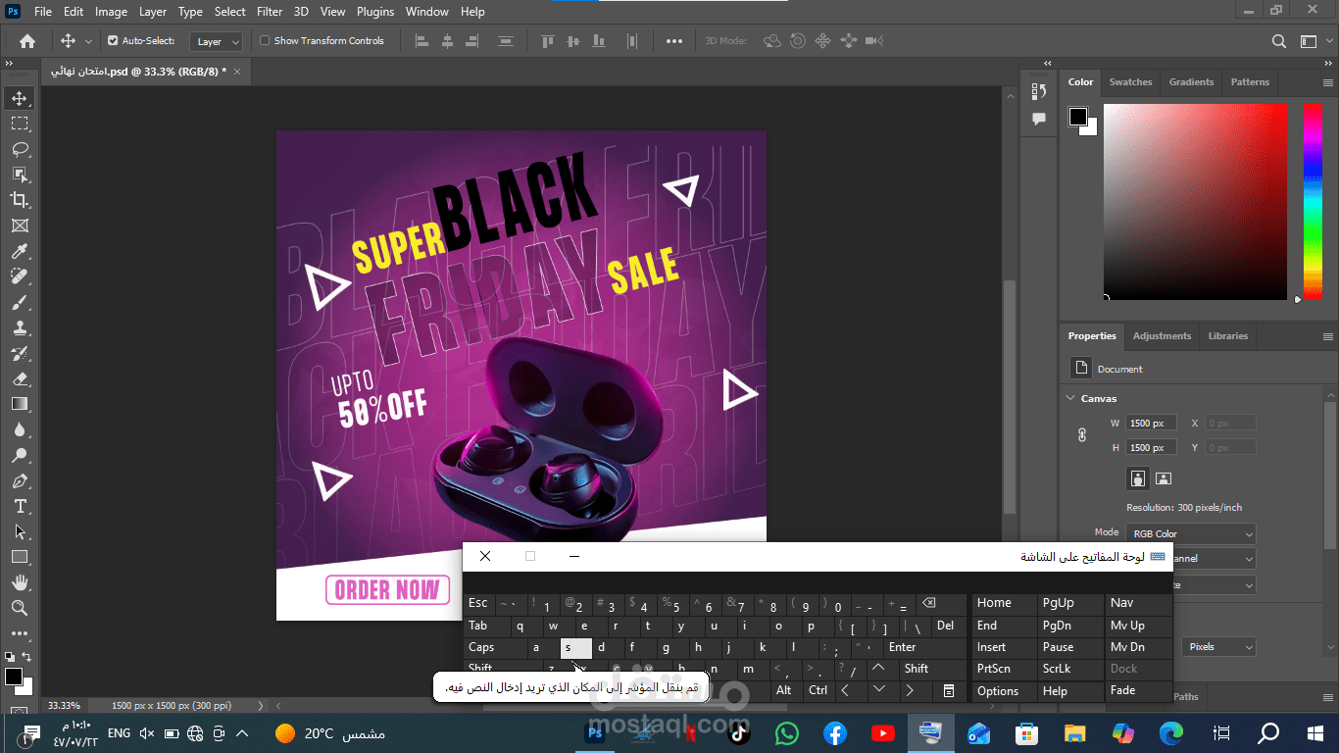Select the Rectangle shape tool
The height and width of the screenshot is (753, 1339).
[20, 557]
